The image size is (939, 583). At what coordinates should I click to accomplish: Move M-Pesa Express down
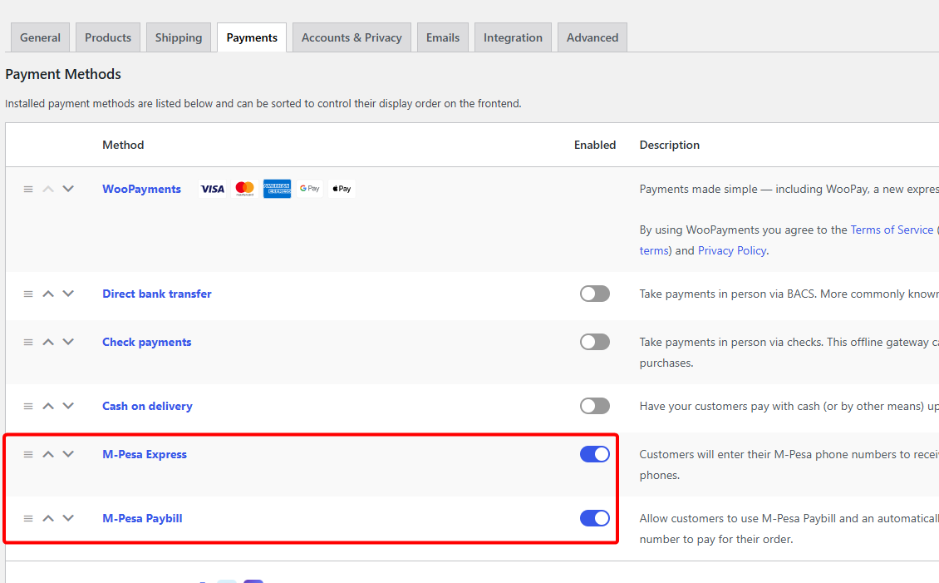[68, 454]
